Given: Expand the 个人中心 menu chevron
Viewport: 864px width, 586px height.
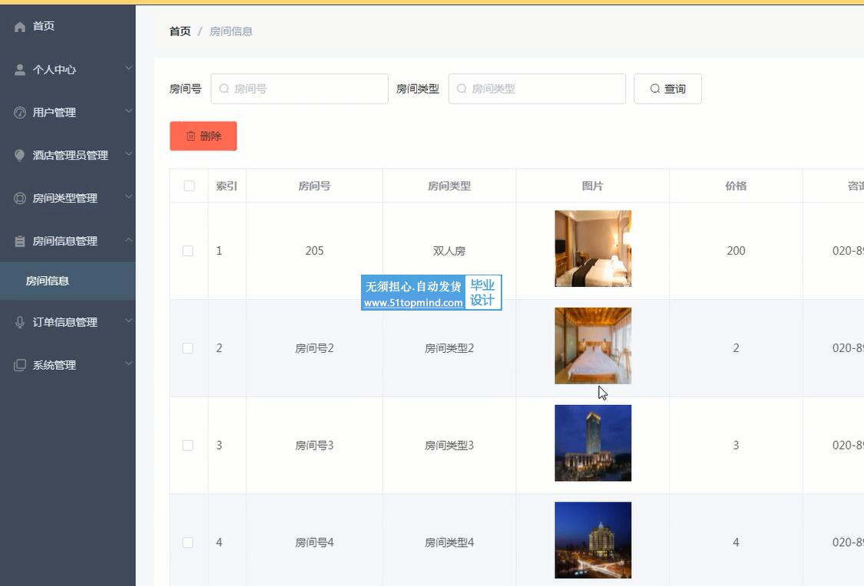Looking at the screenshot, I should pyautogui.click(x=128, y=68).
